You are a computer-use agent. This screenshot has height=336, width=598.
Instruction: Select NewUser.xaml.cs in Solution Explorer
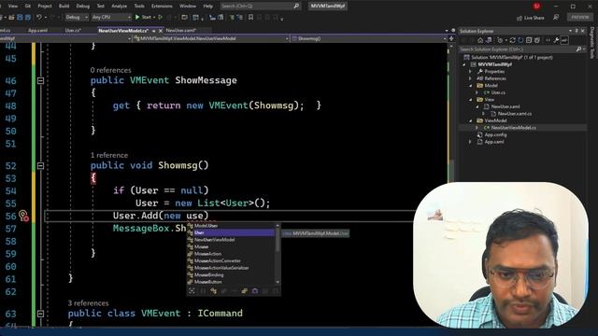click(x=515, y=114)
